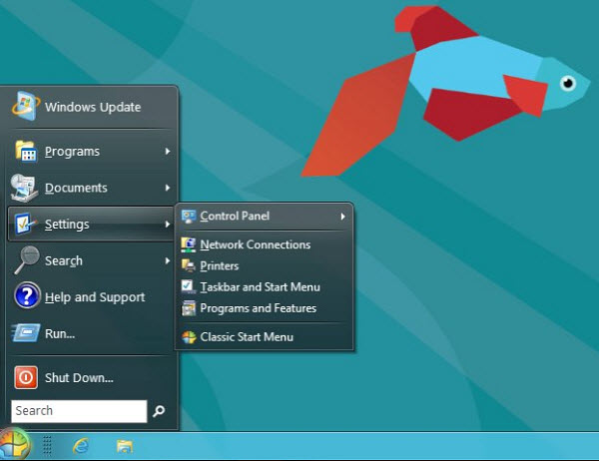
Task: Choose Programs and Features
Action: pos(258,308)
